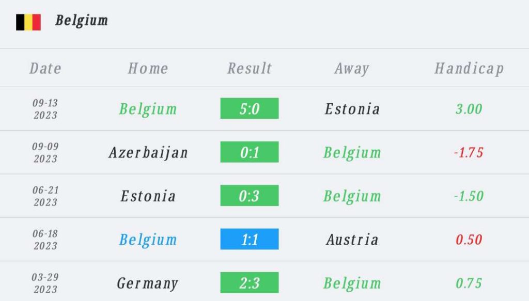Select the Handicap column header
This screenshot has height=301, width=529.
pos(469,69)
